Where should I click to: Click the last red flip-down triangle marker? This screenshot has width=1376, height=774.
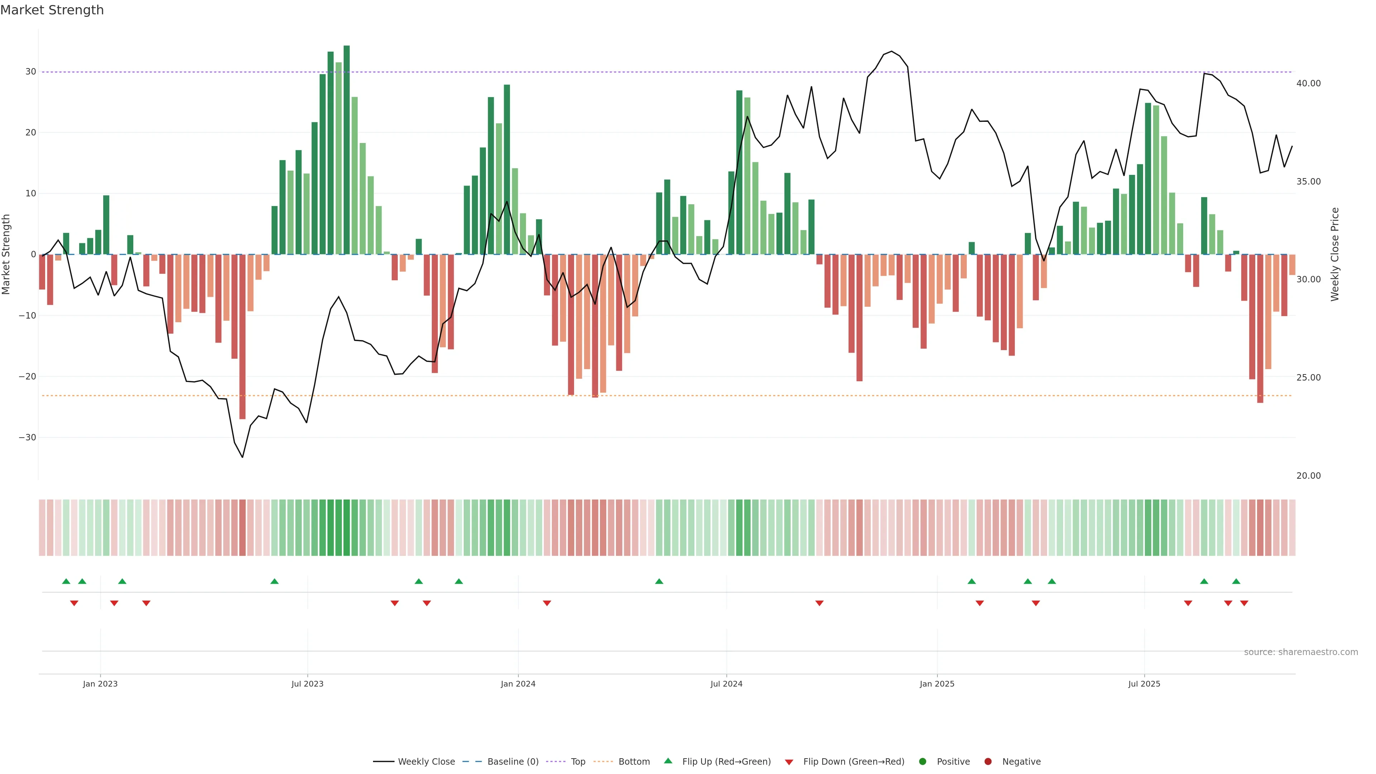1244,603
